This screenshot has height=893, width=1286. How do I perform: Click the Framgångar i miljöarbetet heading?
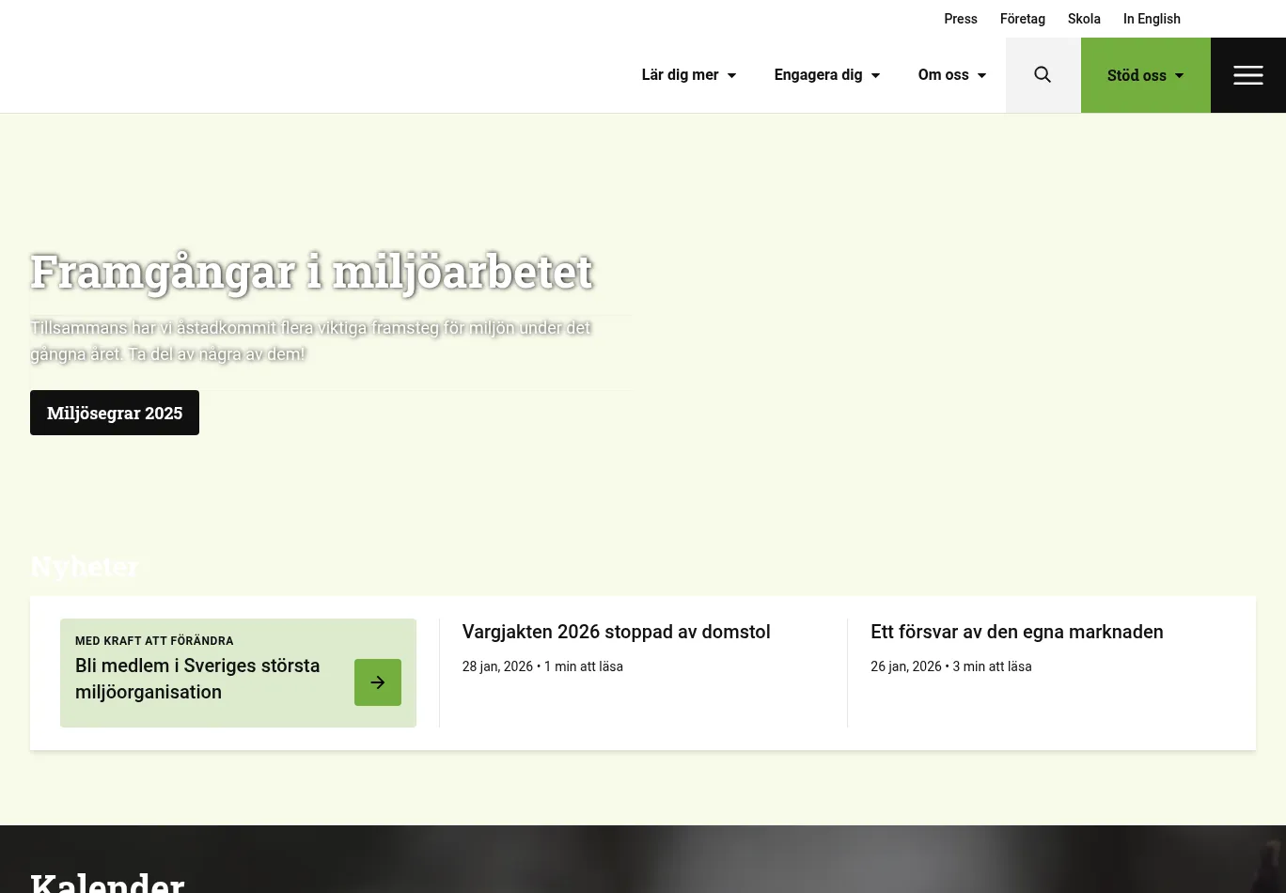click(x=311, y=272)
